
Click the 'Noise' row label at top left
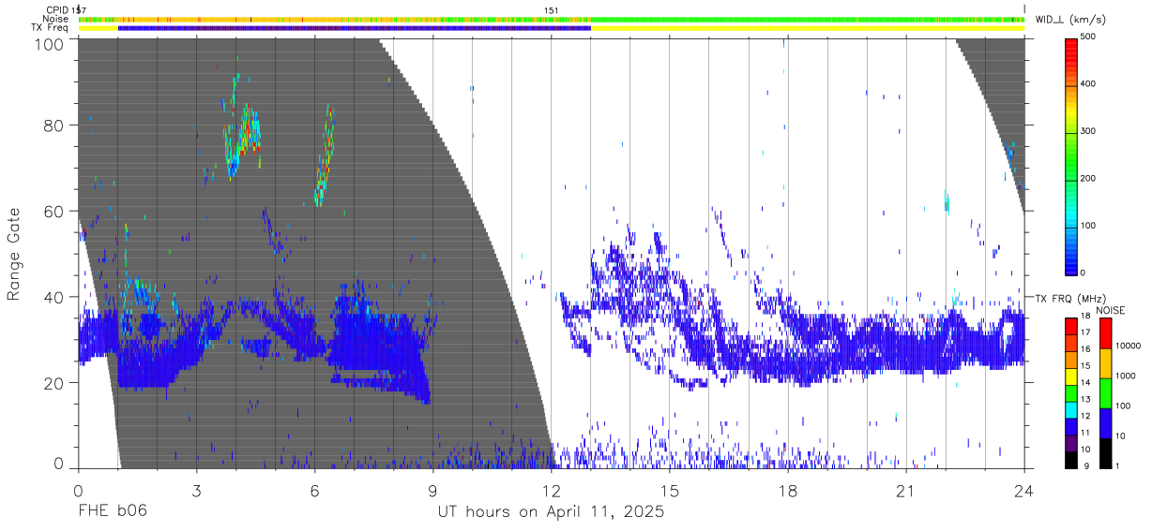[x=54, y=19]
